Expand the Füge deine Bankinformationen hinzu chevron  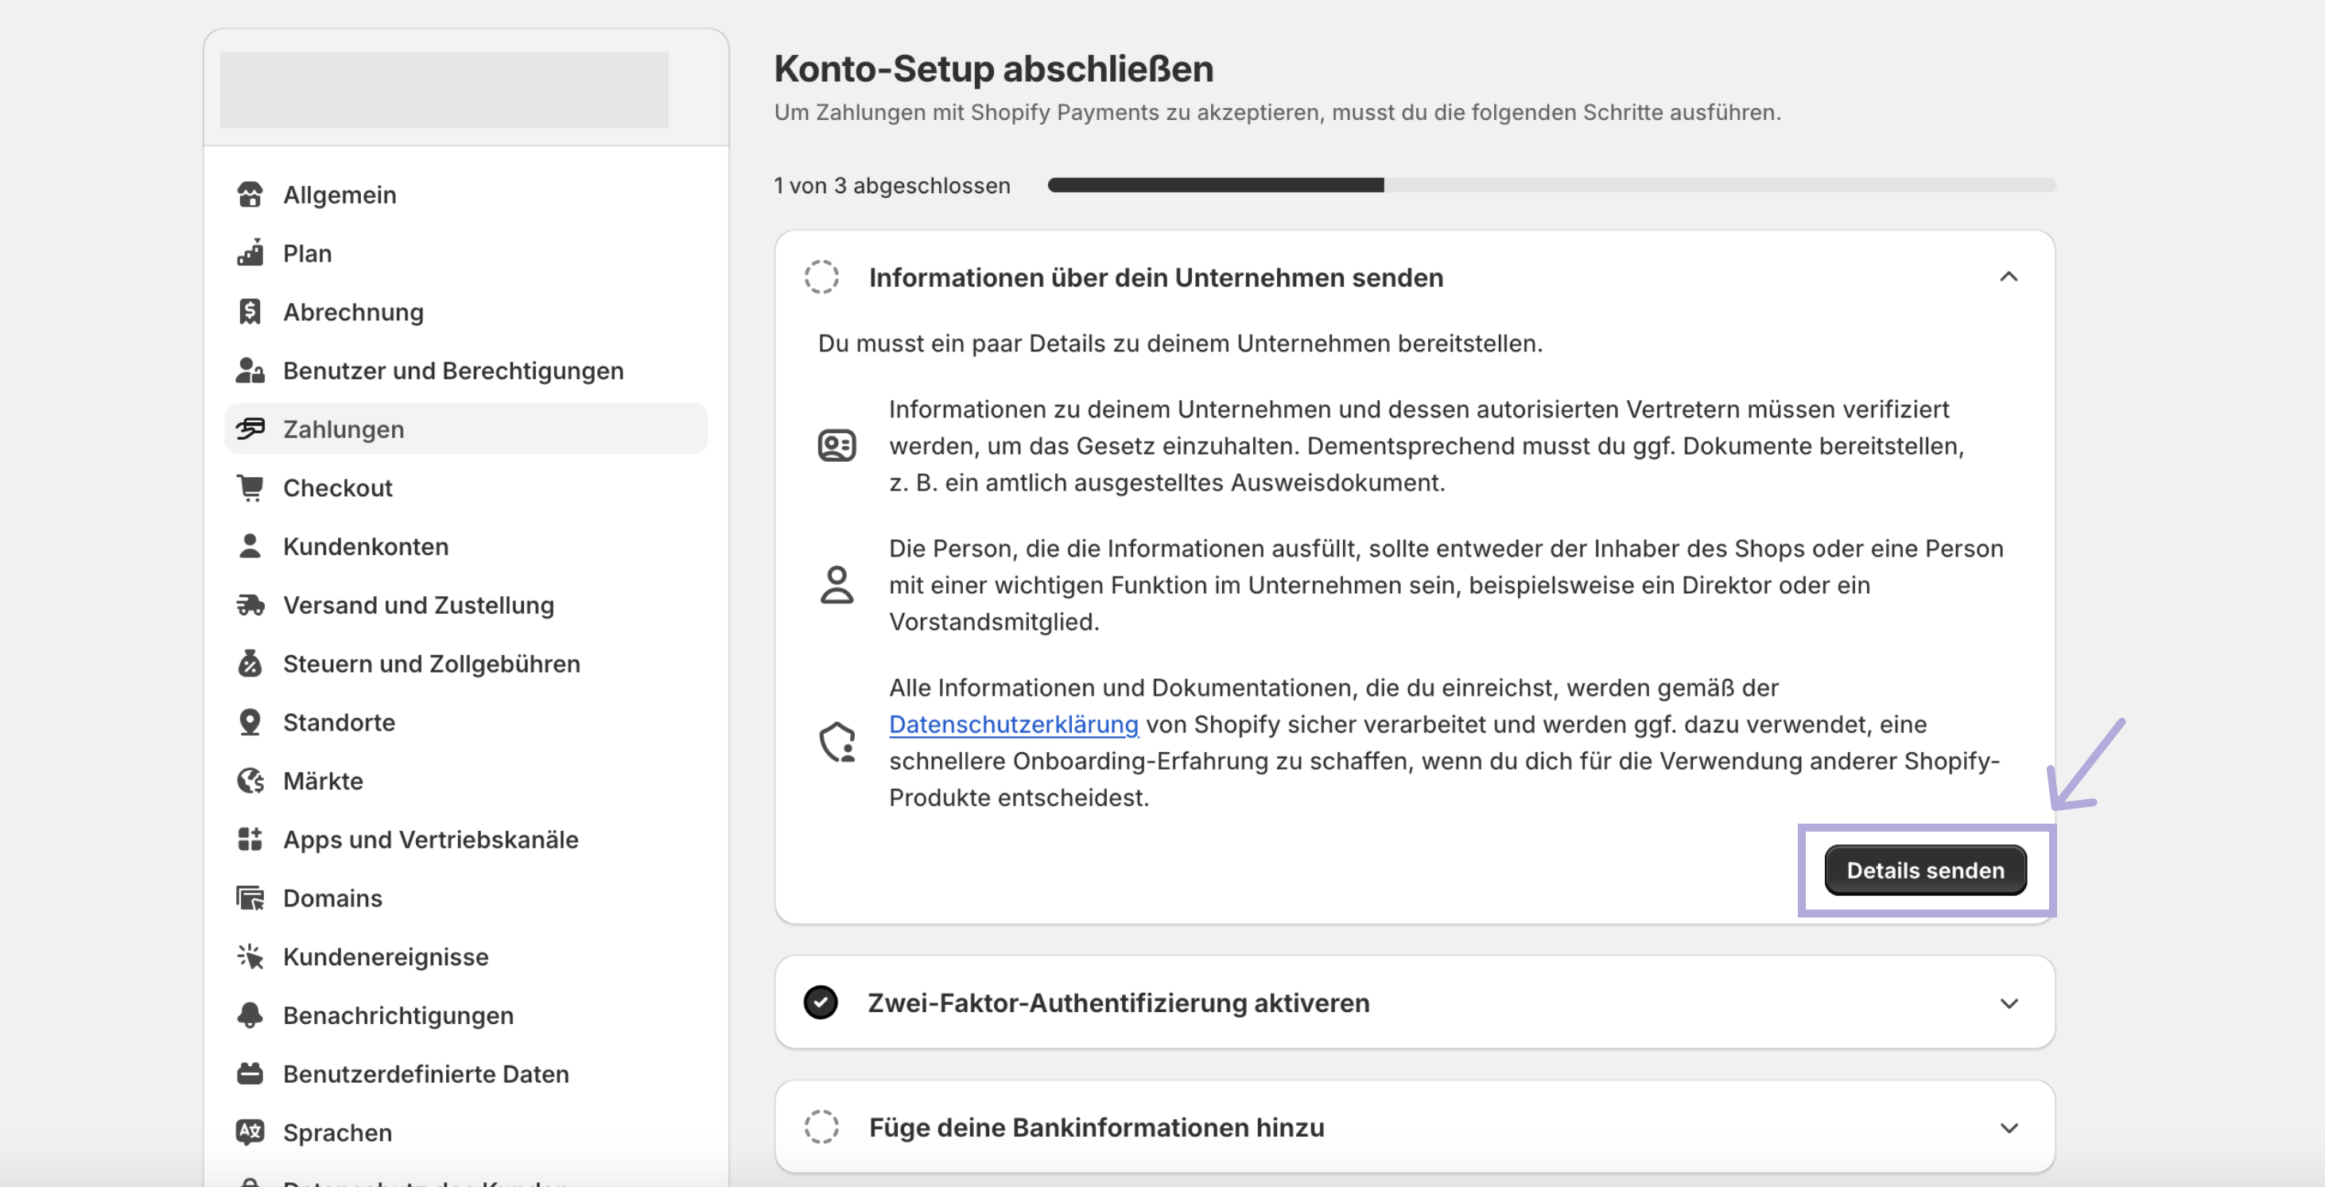(2009, 1128)
